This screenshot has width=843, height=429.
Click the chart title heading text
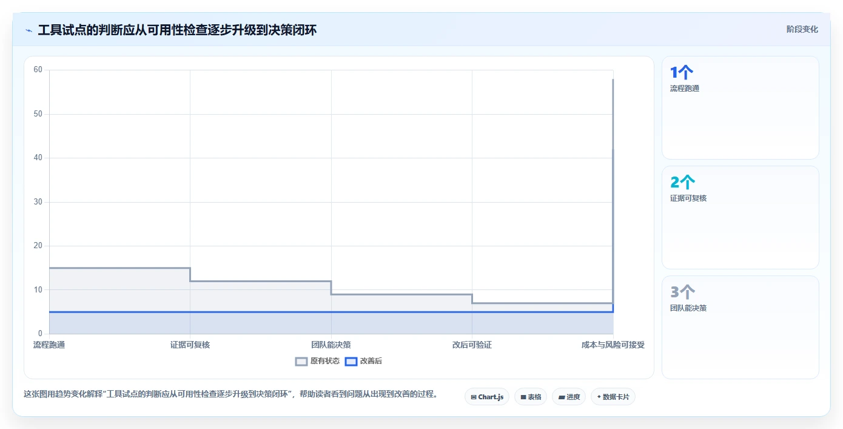(177, 30)
